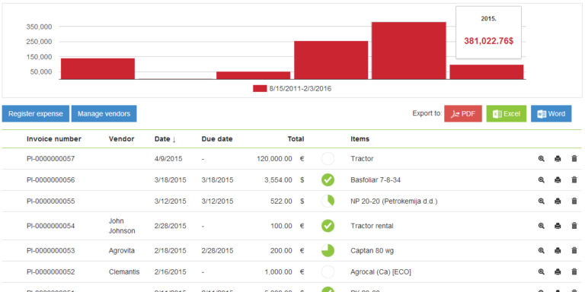Screen dimensions: 585x292
Task: Sort table by Date column
Action: pyautogui.click(x=165, y=139)
